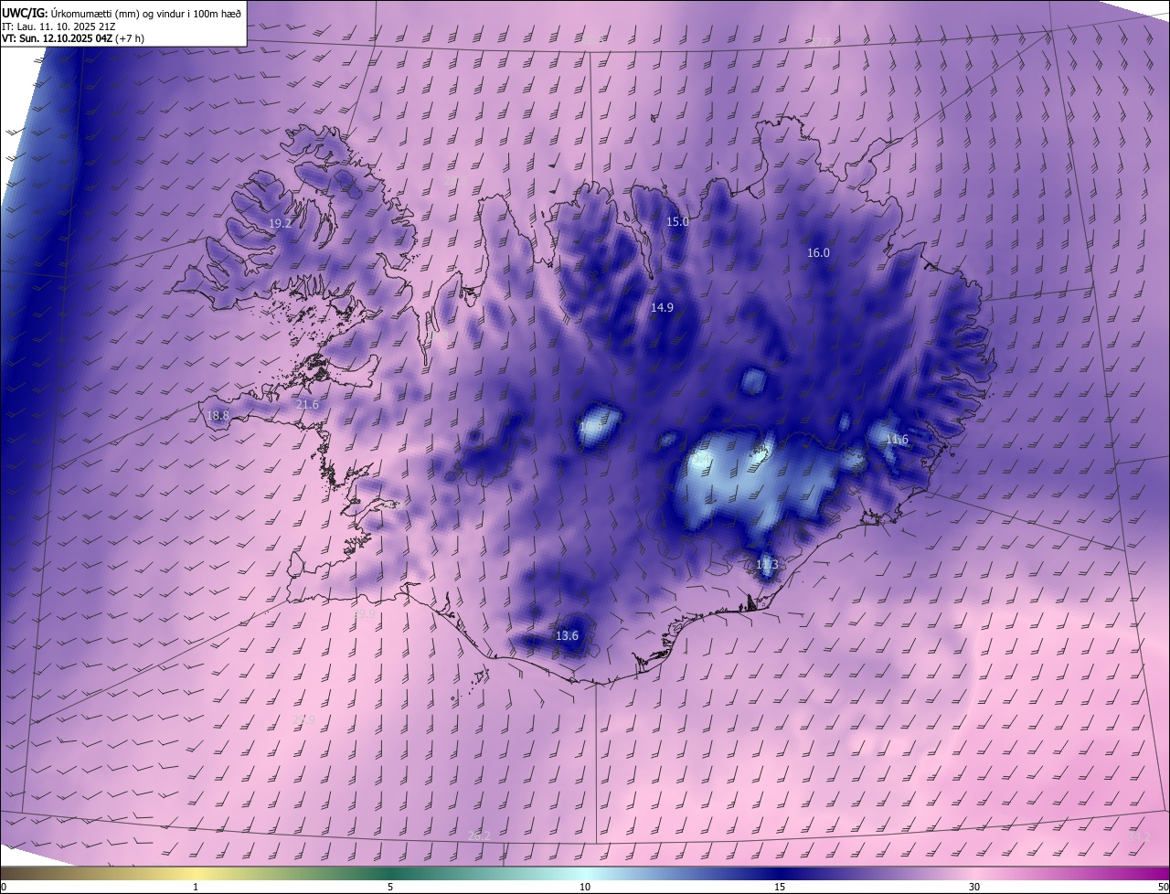Click the colour scale at the 15 tick
Screen dimensions: 1170x894
tap(780, 887)
